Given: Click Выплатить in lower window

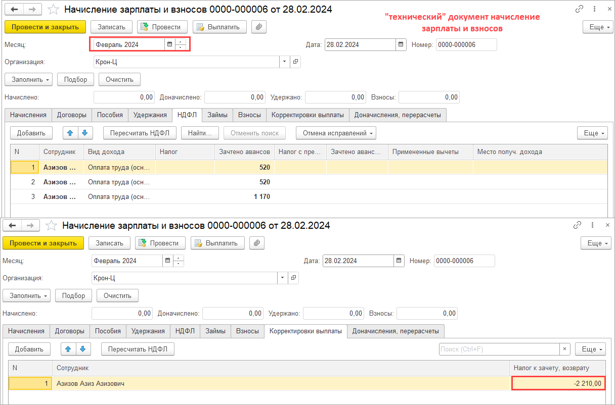Looking at the screenshot, I should (217, 243).
